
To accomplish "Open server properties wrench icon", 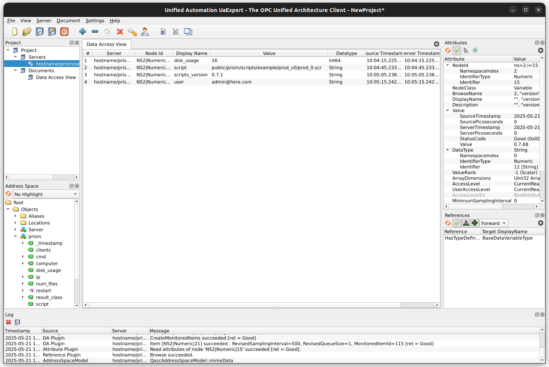I will click(132, 32).
